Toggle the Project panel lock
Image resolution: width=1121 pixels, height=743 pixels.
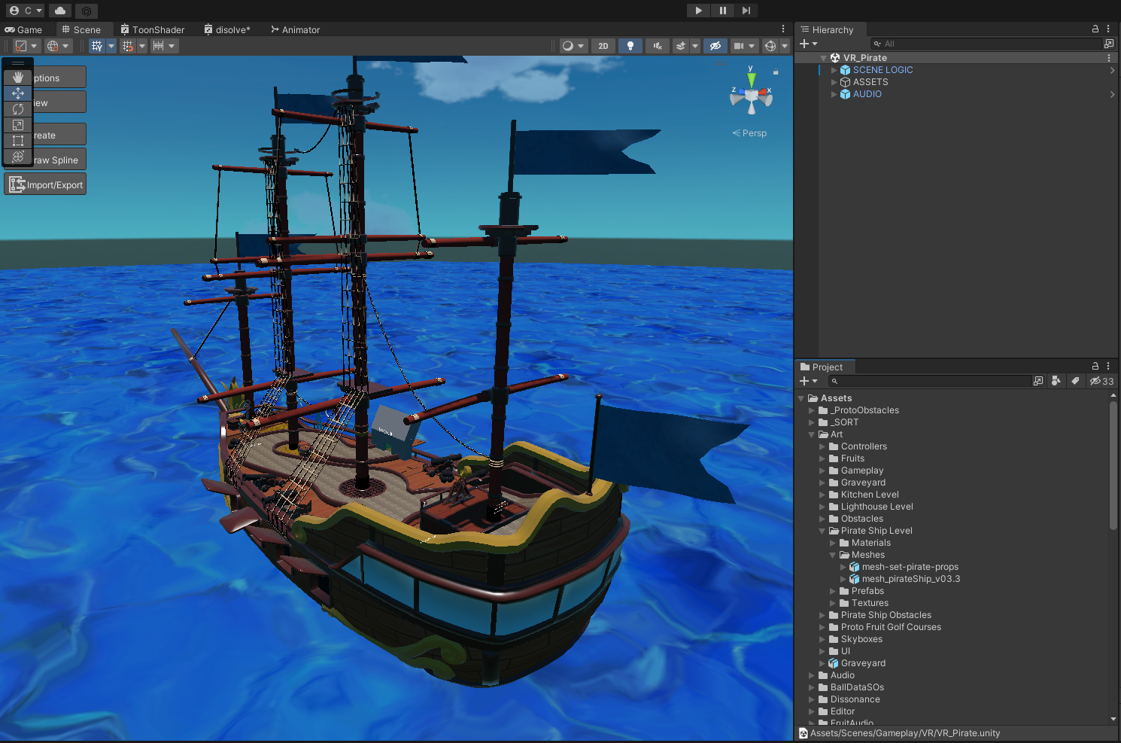1095,366
